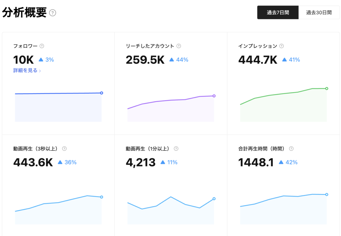Select the 過去7日間 time range
The height and width of the screenshot is (236, 341).
[278, 13]
